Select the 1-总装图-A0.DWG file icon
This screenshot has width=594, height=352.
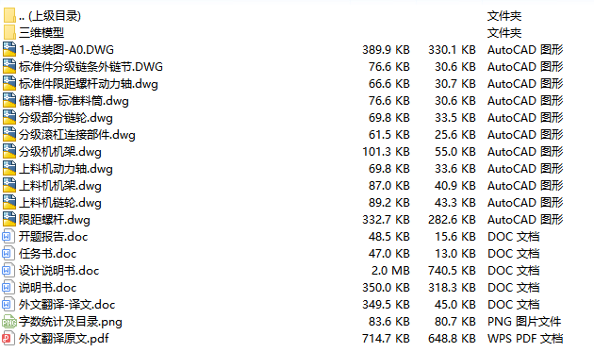coord(9,50)
